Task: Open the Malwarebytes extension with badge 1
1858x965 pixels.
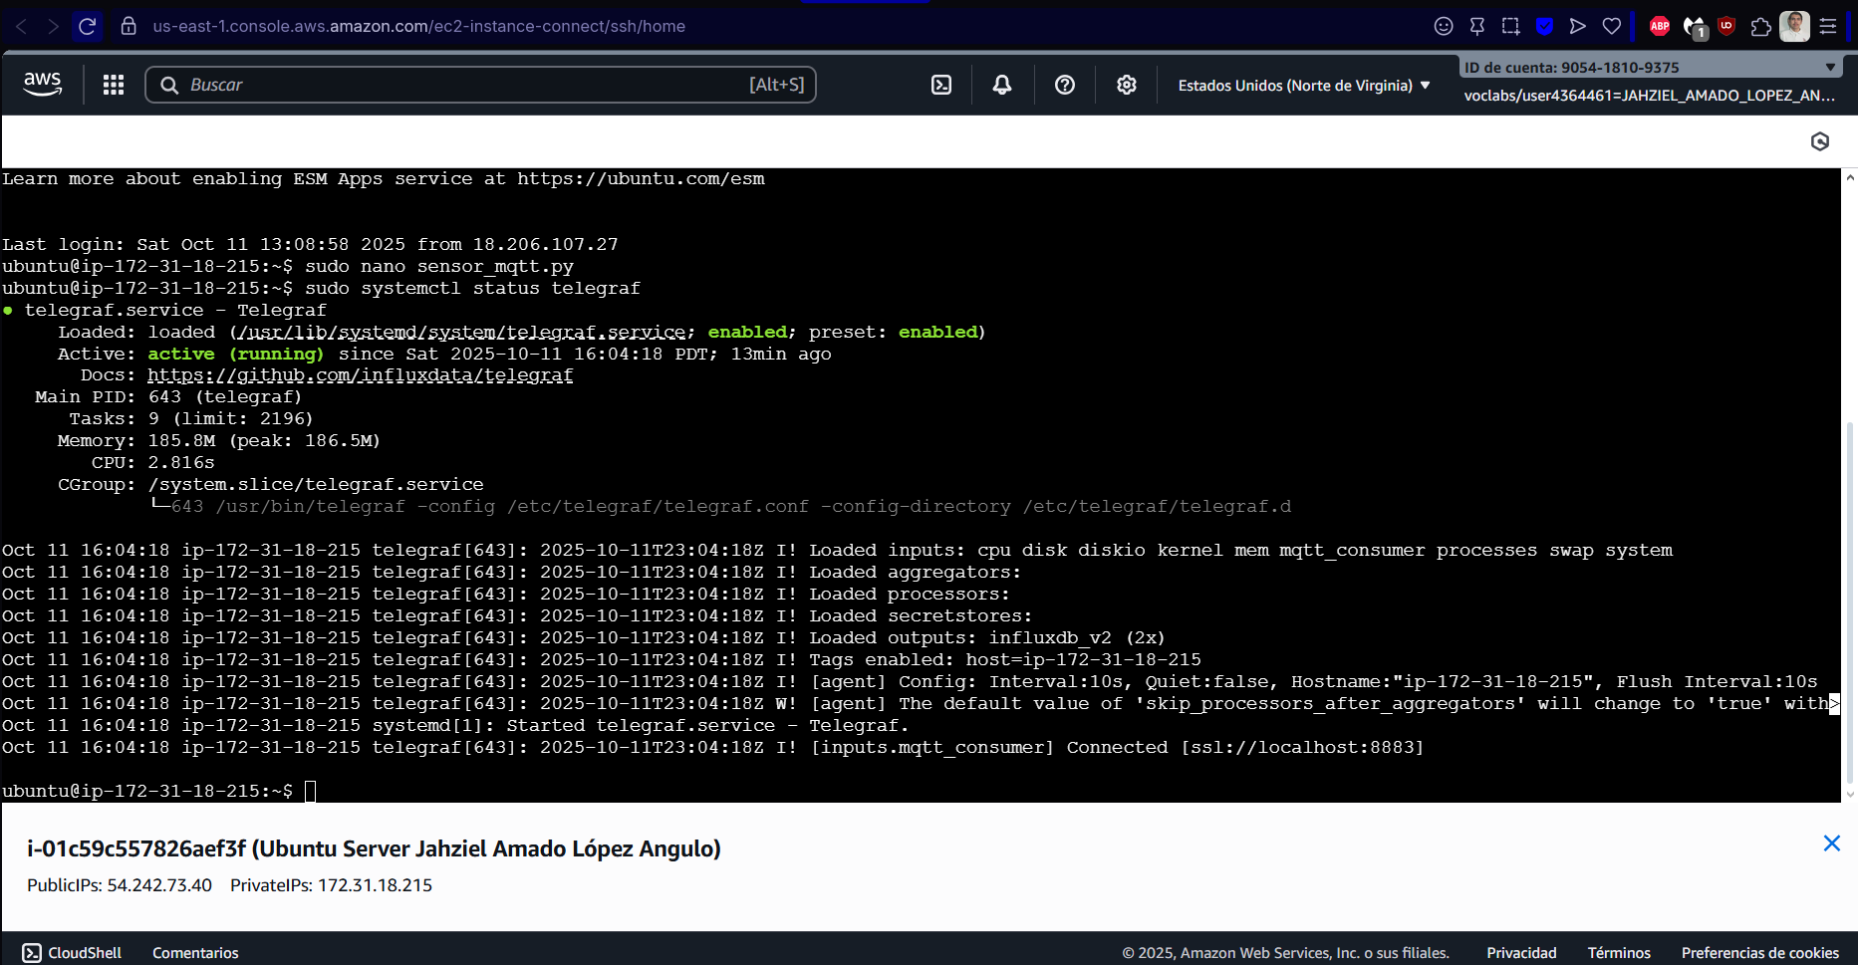Action: (x=1695, y=28)
